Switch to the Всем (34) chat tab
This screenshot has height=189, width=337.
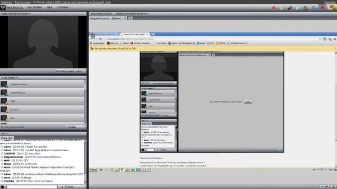pyautogui.click(x=7, y=138)
